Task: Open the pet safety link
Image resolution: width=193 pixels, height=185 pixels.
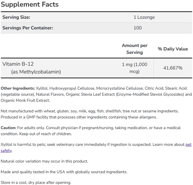Action: click(188, 144)
